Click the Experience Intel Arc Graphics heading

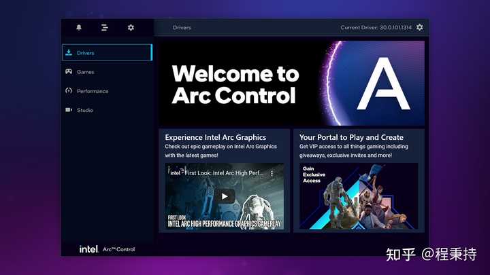(x=215, y=137)
